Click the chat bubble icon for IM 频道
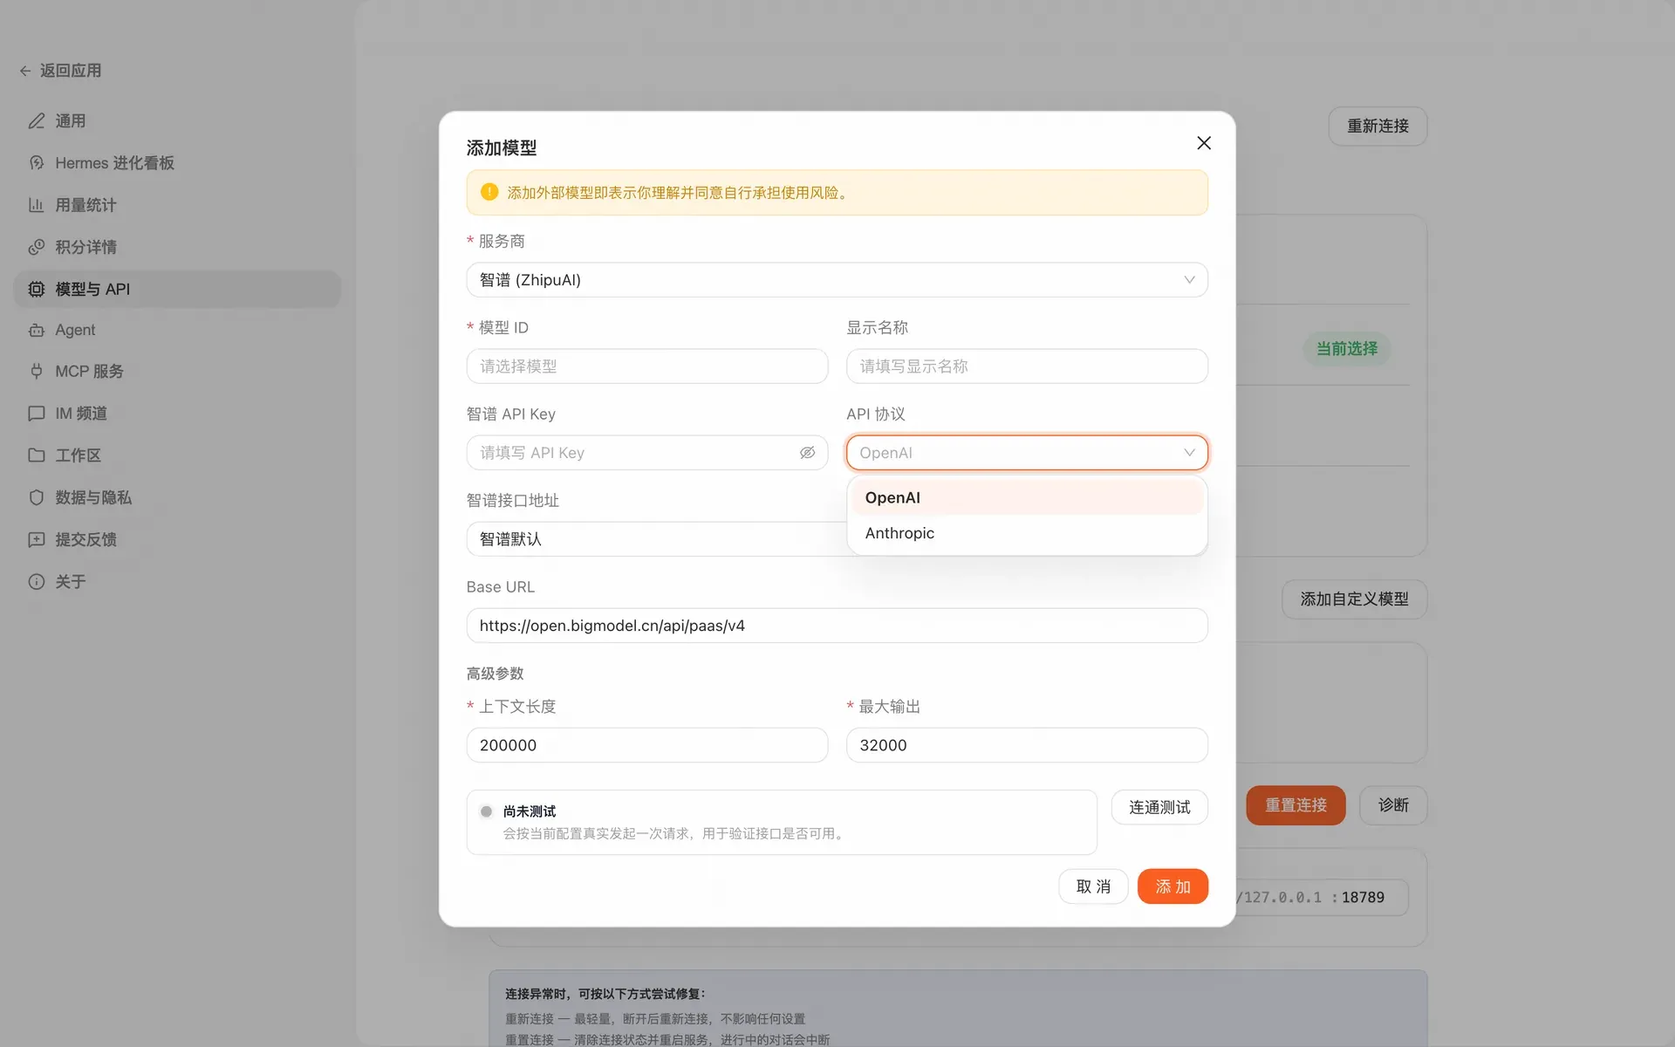 pyautogui.click(x=36, y=414)
